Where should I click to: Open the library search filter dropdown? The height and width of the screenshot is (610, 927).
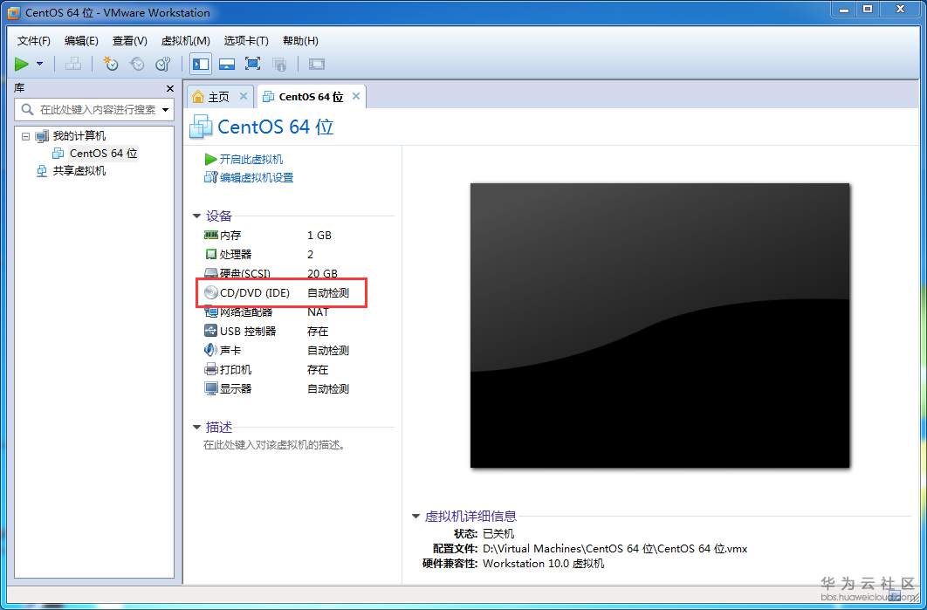(165, 110)
